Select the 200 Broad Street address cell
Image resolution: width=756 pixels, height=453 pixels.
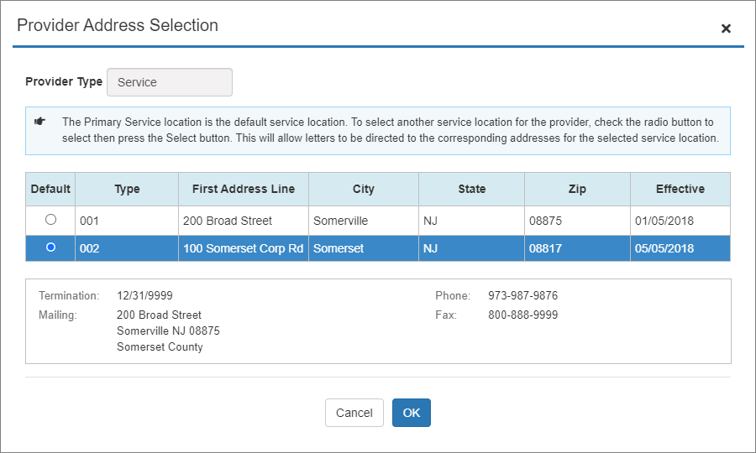[x=228, y=221]
